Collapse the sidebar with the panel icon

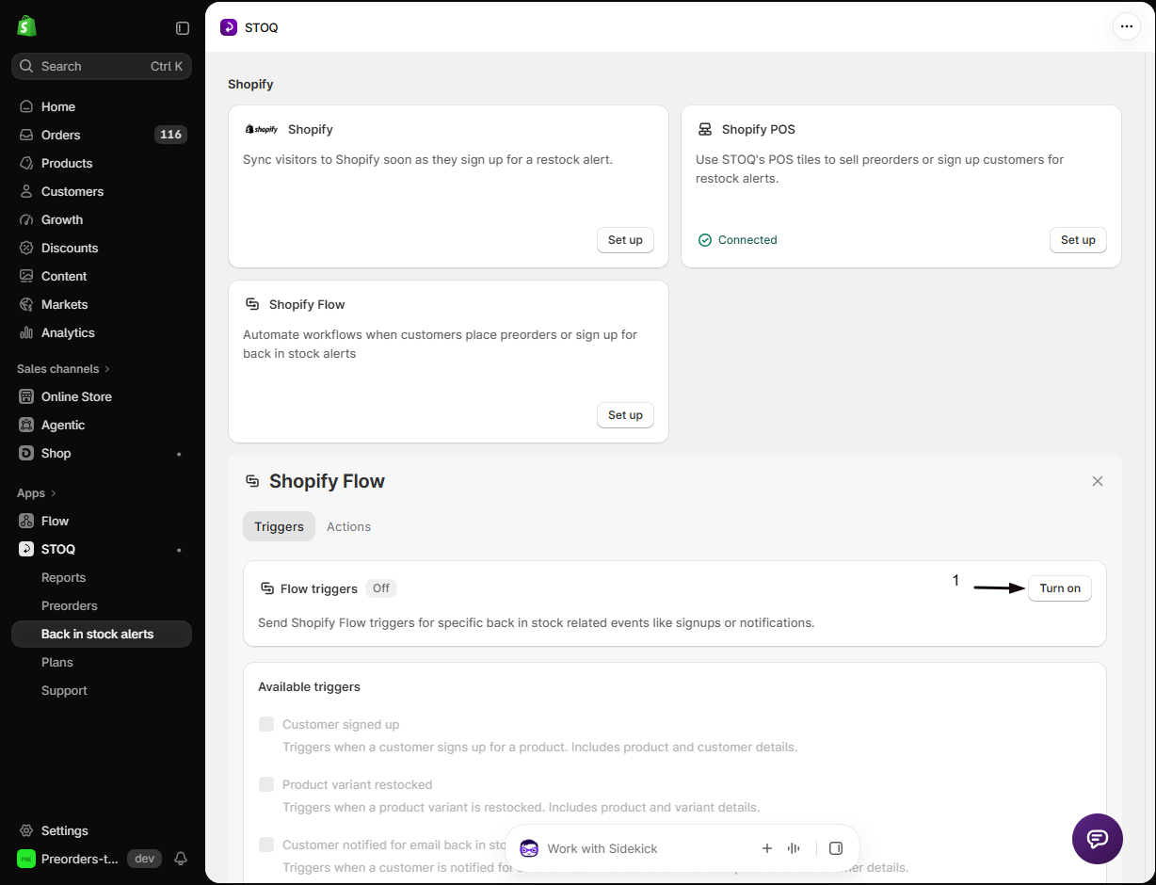click(x=183, y=28)
